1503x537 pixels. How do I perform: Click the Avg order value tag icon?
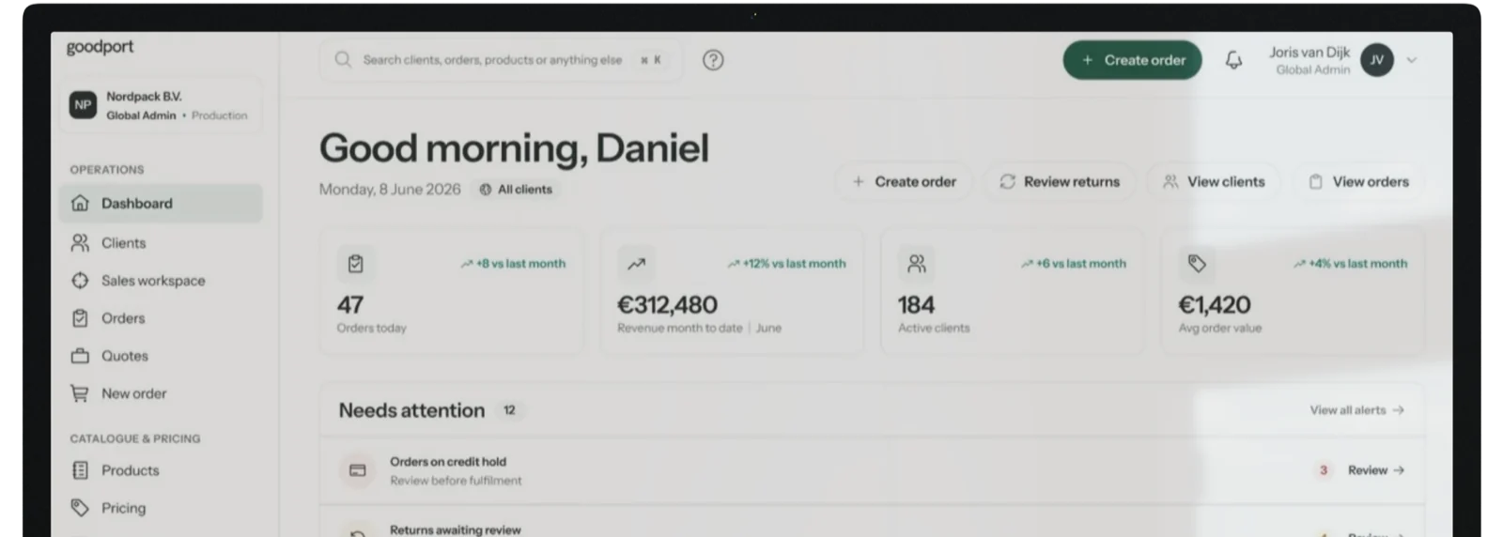pos(1197,264)
